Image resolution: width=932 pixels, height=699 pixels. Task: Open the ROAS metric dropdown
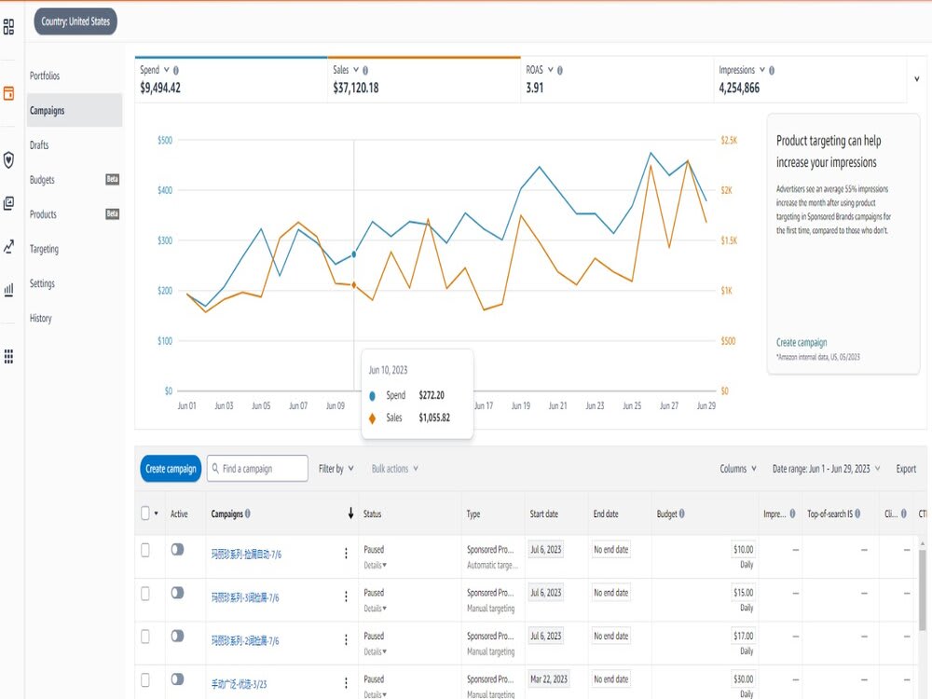(551, 70)
